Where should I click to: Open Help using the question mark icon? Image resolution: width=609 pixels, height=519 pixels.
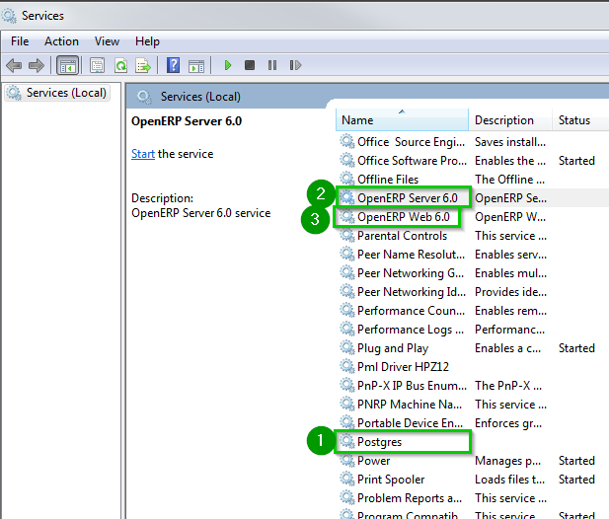coord(173,65)
